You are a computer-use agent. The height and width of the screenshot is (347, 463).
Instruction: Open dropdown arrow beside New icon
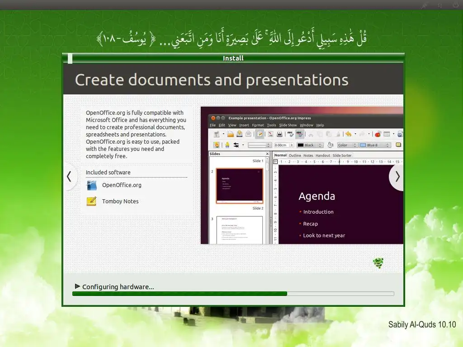223,134
